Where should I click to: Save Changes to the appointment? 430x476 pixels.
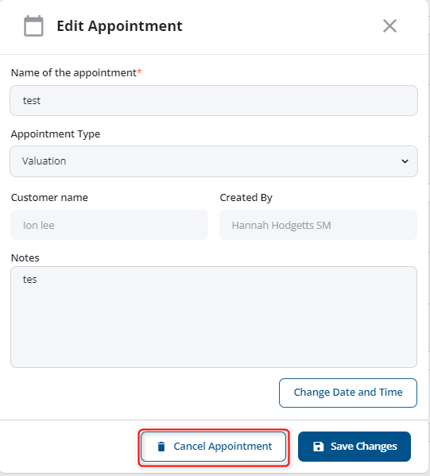354,447
